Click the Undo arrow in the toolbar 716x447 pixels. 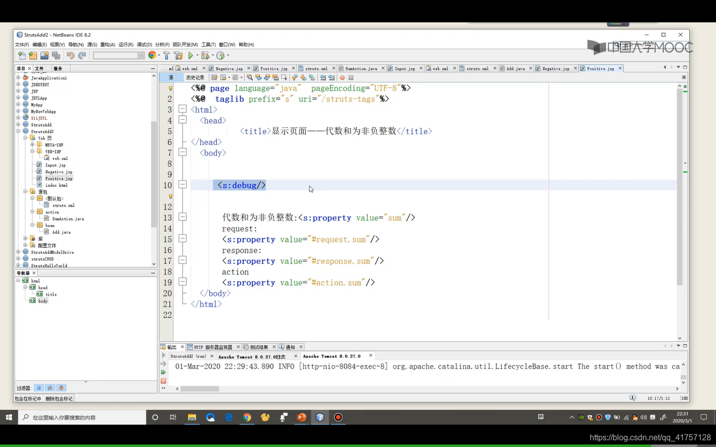point(71,56)
